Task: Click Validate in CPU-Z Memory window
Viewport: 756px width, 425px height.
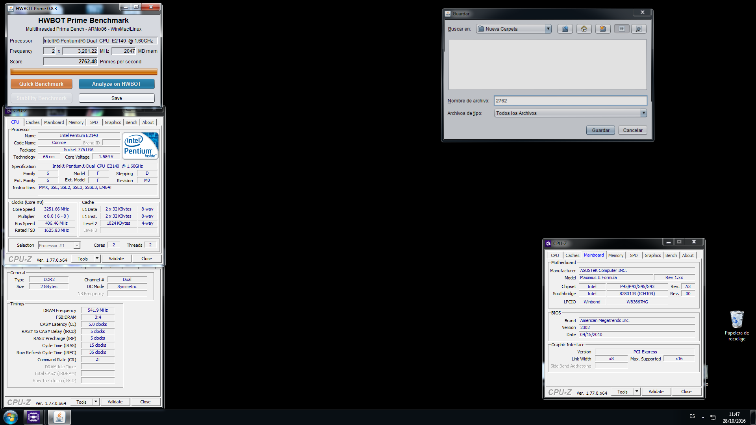Action: tap(115, 402)
